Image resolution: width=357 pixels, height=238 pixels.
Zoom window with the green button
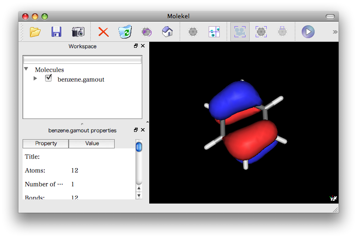tap(45, 17)
